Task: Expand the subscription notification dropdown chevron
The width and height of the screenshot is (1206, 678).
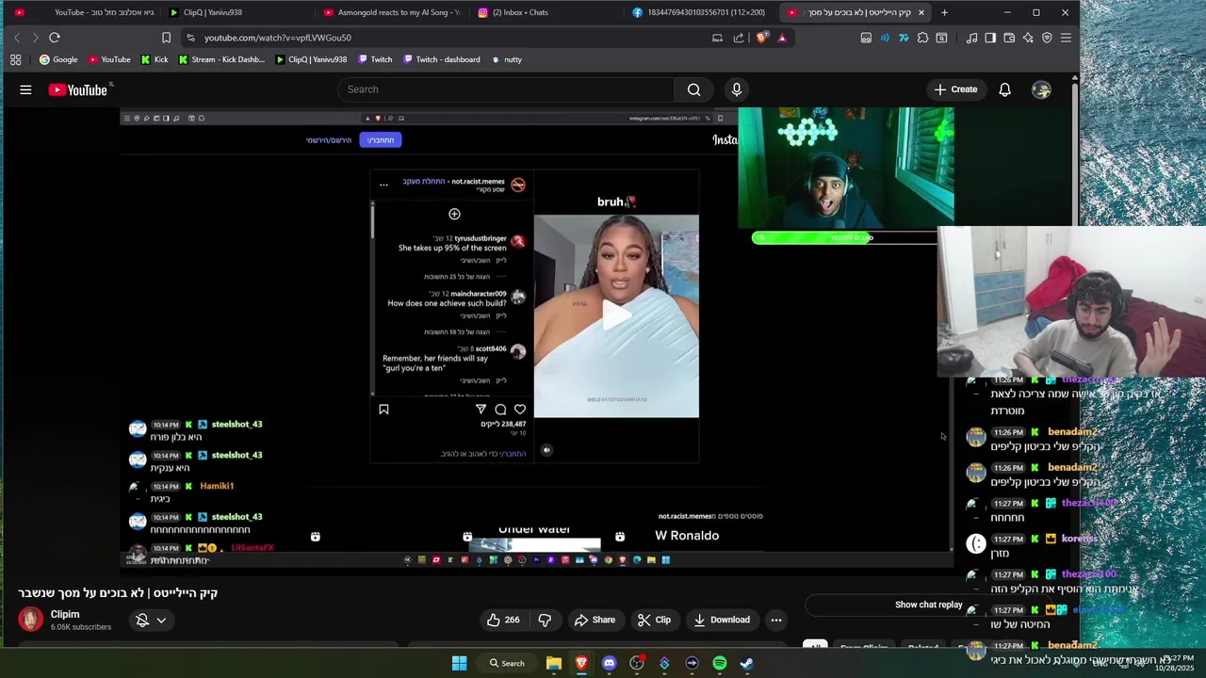Action: click(x=161, y=620)
